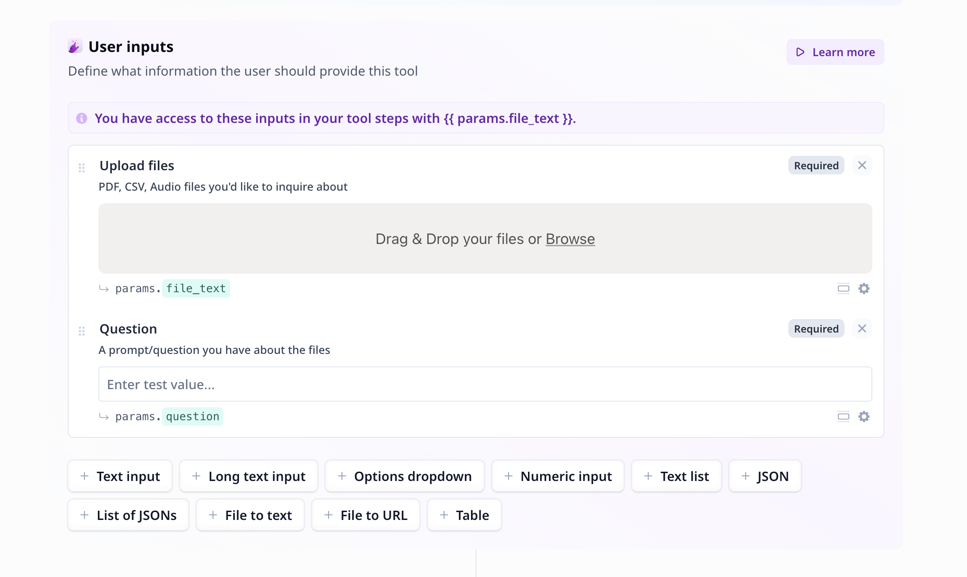Image resolution: width=967 pixels, height=577 pixels.
Task: Click the Browse link to upload files
Action: (570, 238)
